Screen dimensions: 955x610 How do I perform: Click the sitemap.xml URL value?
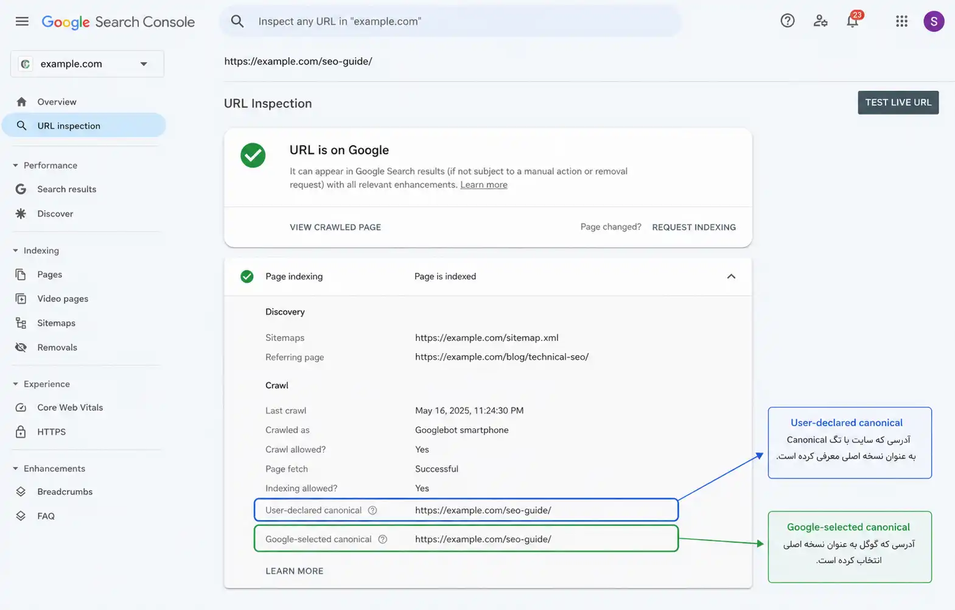coord(487,338)
